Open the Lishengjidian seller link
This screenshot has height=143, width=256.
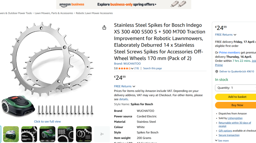[235, 118]
